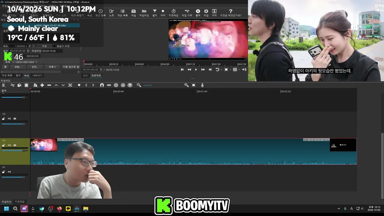Image resolution: width=384 pixels, height=216 pixels.
Task: Open the 자막 (Subtitles) toolbar icon
Action: pyautogui.click(x=214, y=13)
